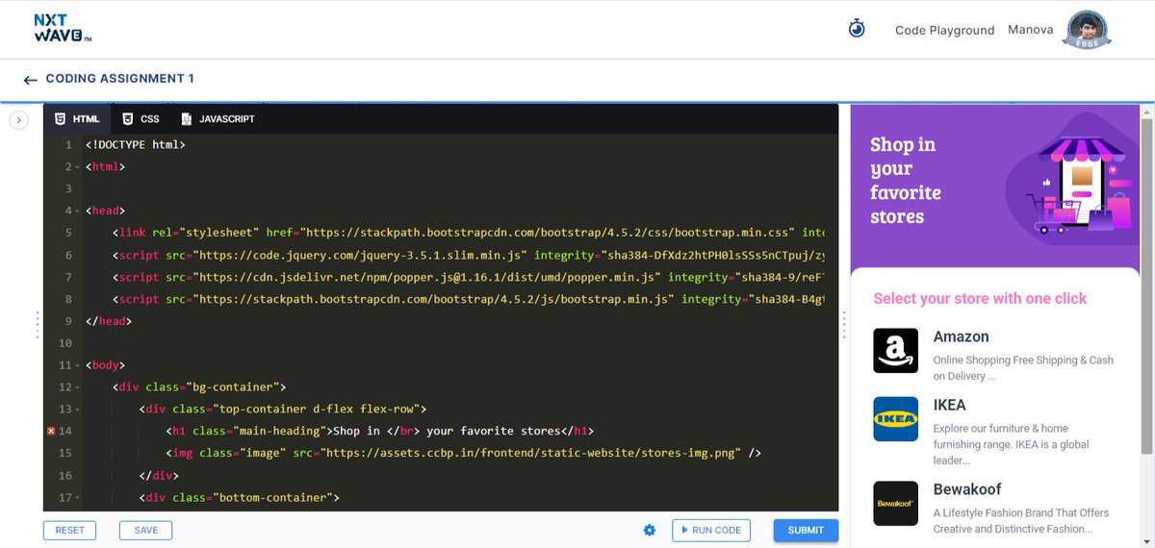Collapse the head tag on line 4
Viewport: 1155px width, 548px height.
pos(77,212)
